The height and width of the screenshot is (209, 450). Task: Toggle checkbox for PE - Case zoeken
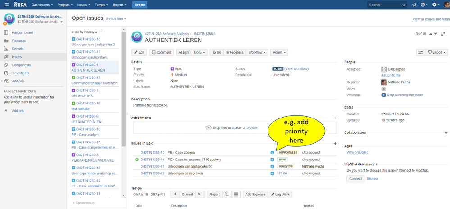[272, 153]
